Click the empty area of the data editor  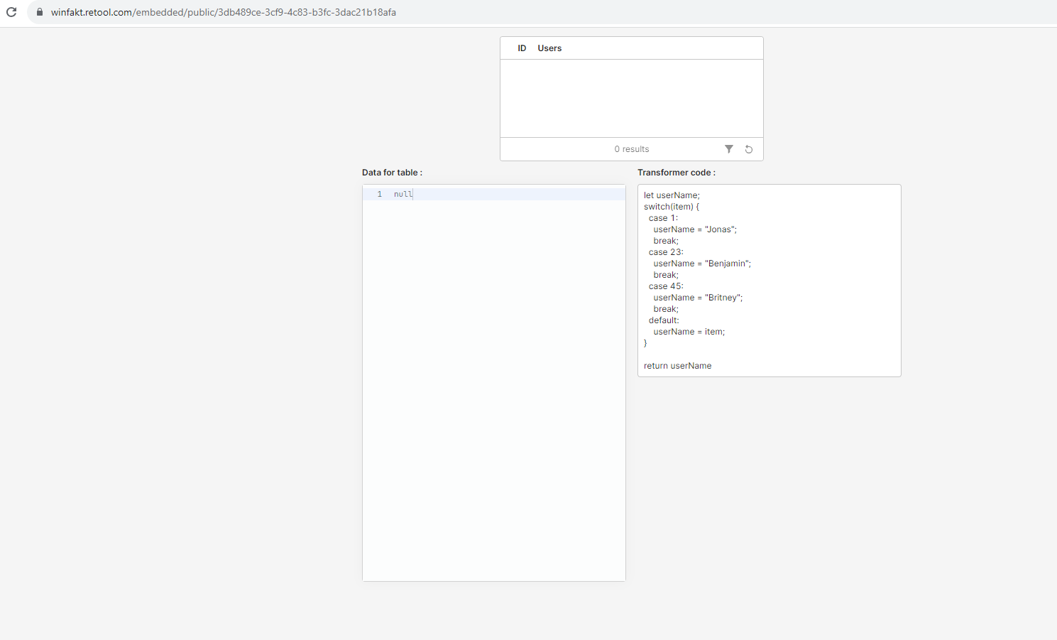493,391
